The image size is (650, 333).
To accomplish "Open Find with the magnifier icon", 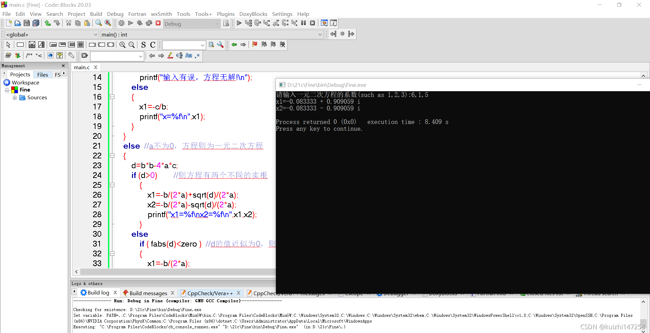I will point(99,23).
